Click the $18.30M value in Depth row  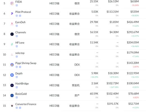(x=113, y=73)
